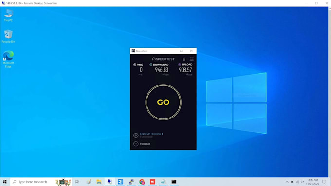Open the Action Center notifications icon
The width and height of the screenshot is (331, 186).
(324, 182)
